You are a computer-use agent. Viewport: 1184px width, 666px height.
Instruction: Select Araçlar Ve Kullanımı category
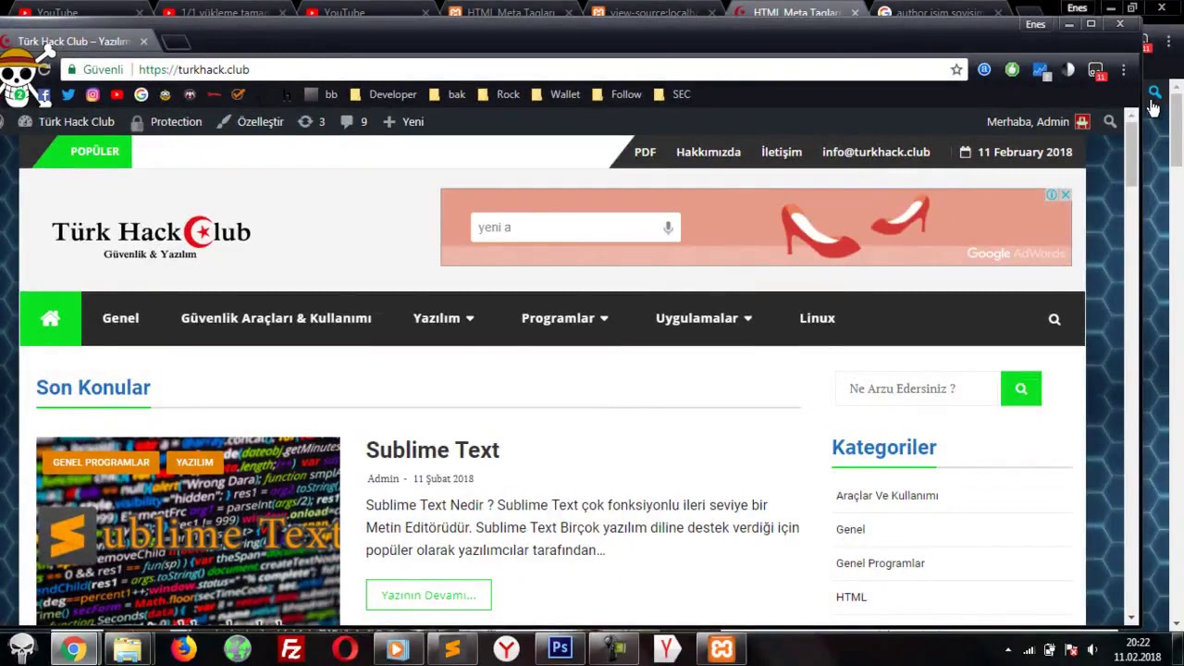[x=887, y=496]
